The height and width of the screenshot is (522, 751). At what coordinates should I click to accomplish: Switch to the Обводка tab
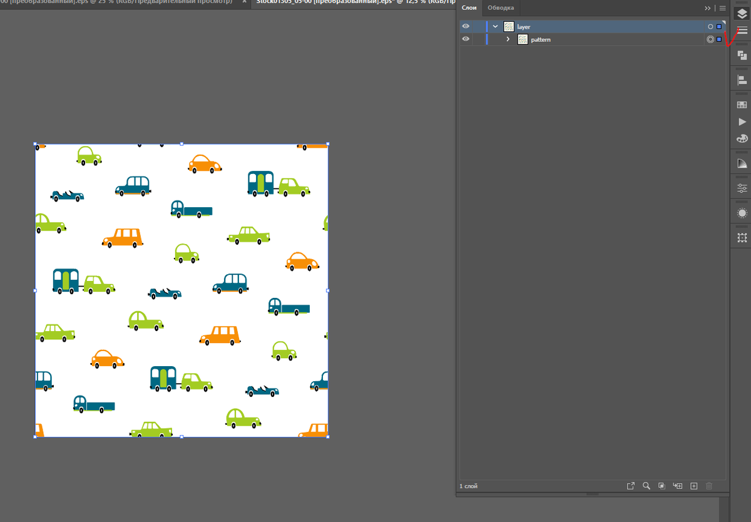click(501, 8)
